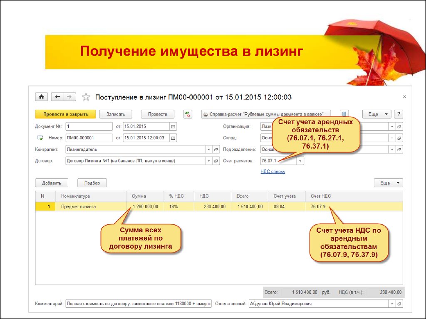Select the % НДС cell 18%

(179, 206)
